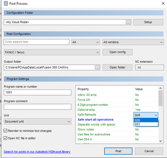Click the property list scrollbar thumb
Screen dimensions: 167x158
[160, 98]
